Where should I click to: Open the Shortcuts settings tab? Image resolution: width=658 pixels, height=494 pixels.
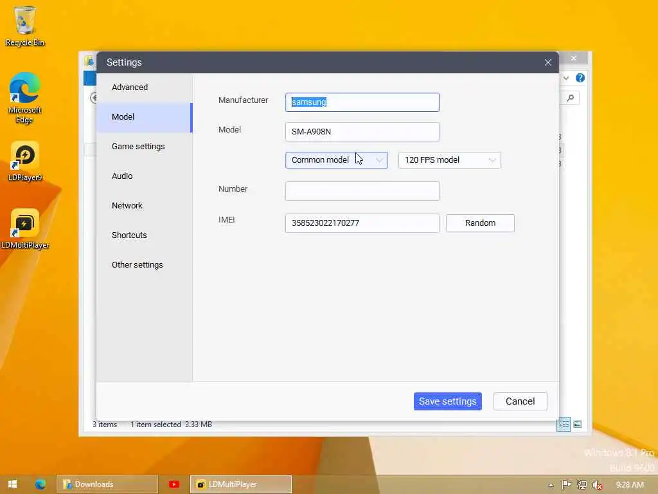pyautogui.click(x=145, y=235)
